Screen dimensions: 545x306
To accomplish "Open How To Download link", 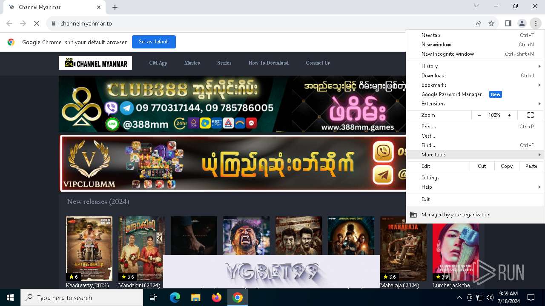I will pyautogui.click(x=269, y=63).
